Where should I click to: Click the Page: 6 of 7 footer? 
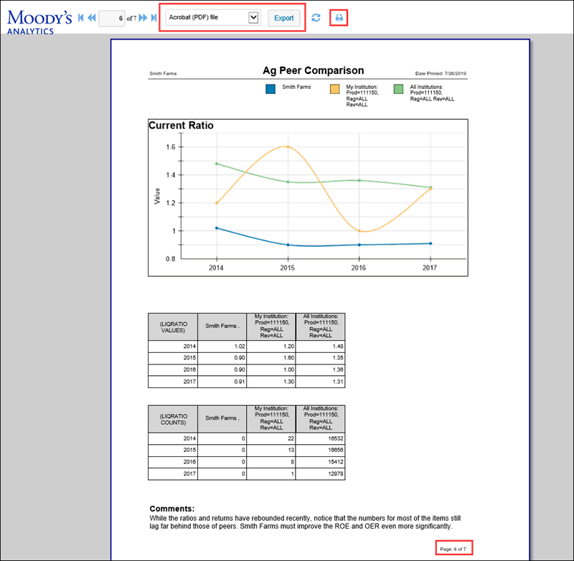(453, 548)
